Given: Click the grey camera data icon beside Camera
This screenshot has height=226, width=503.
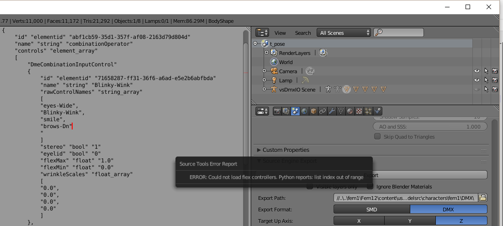Looking at the screenshot, I should 310,71.
